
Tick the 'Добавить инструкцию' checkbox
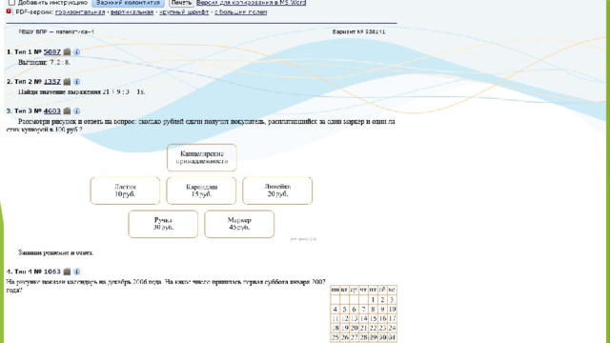click(11, 2)
